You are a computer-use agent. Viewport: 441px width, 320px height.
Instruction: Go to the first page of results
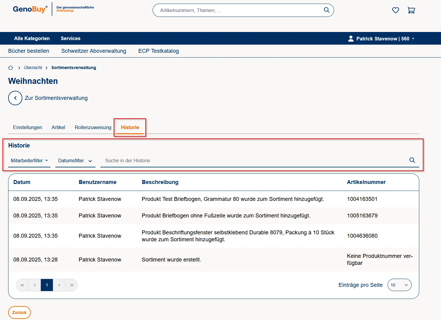22,285
